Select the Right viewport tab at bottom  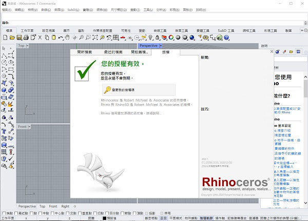click(x=65, y=206)
